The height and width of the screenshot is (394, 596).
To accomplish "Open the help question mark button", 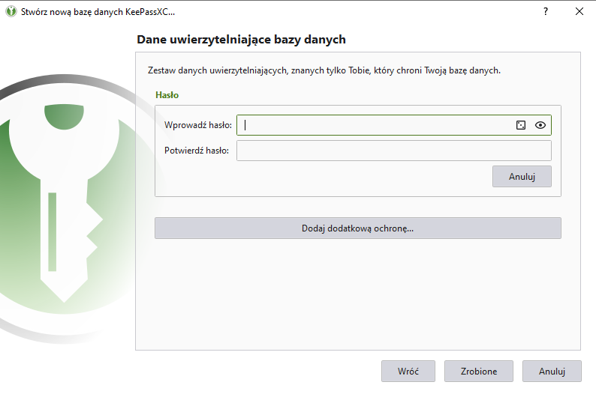I will [546, 11].
